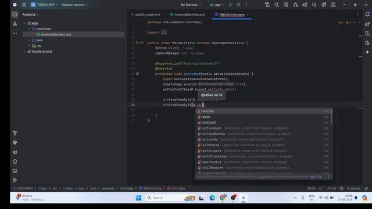Click onCreate in breadcrumb bar
This screenshot has width=372, height=209.
pyautogui.click(x=176, y=188)
